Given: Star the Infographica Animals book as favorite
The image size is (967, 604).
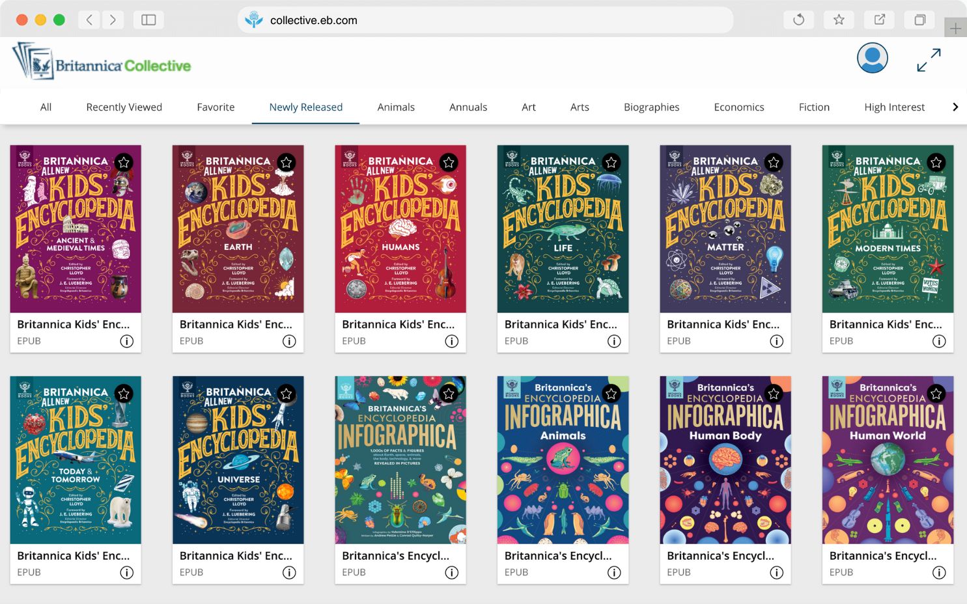Looking at the screenshot, I should 611,394.
